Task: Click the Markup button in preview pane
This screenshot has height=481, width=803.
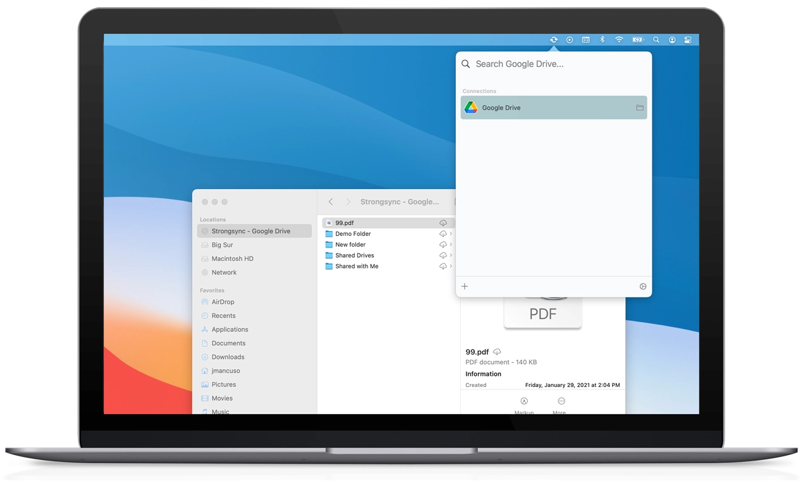Action: 524,406
